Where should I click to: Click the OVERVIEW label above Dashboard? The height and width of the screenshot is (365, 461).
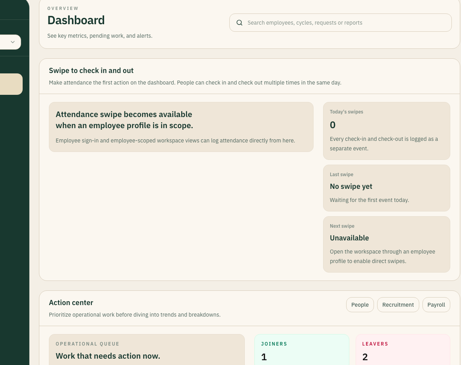pos(63,8)
